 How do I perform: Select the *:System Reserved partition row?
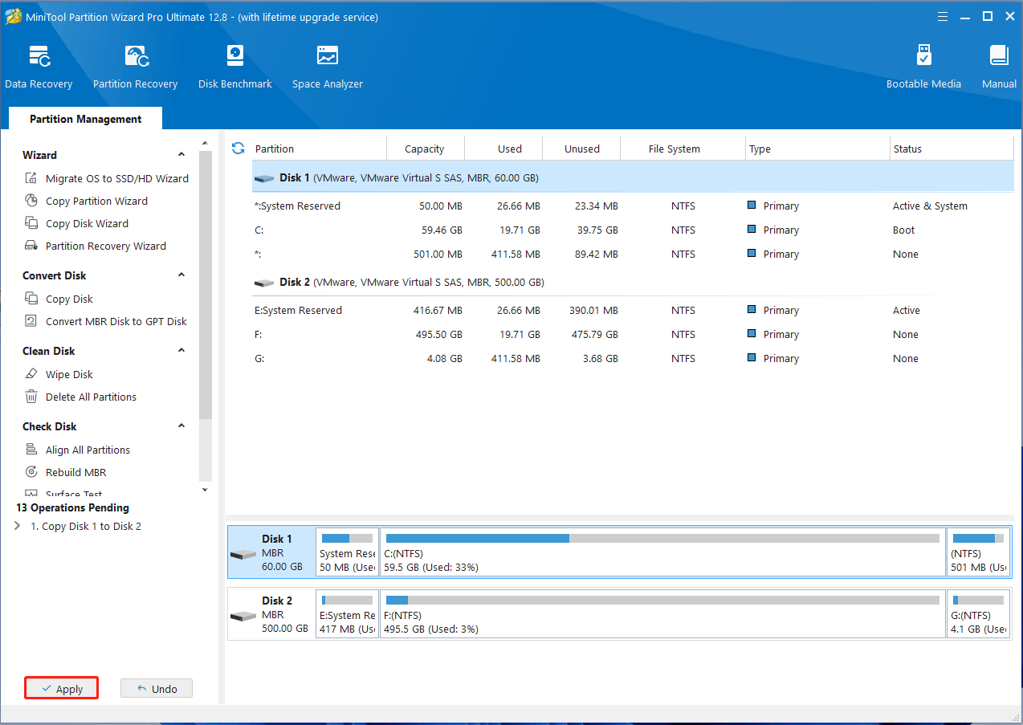coord(633,206)
